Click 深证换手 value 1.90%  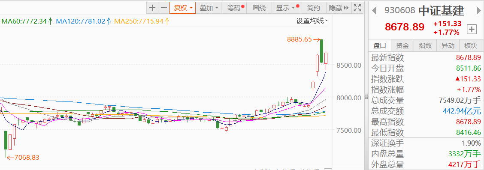(472, 143)
